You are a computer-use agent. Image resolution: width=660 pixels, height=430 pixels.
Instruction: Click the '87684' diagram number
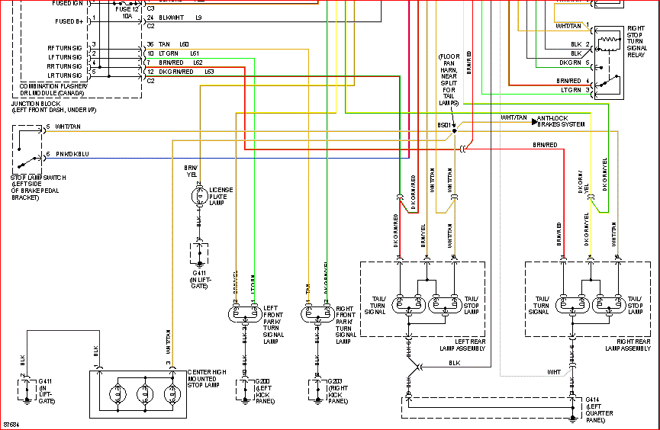coord(11,425)
